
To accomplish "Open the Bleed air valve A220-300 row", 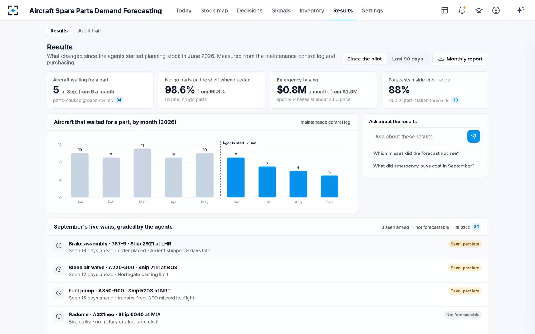I will tap(267, 271).
